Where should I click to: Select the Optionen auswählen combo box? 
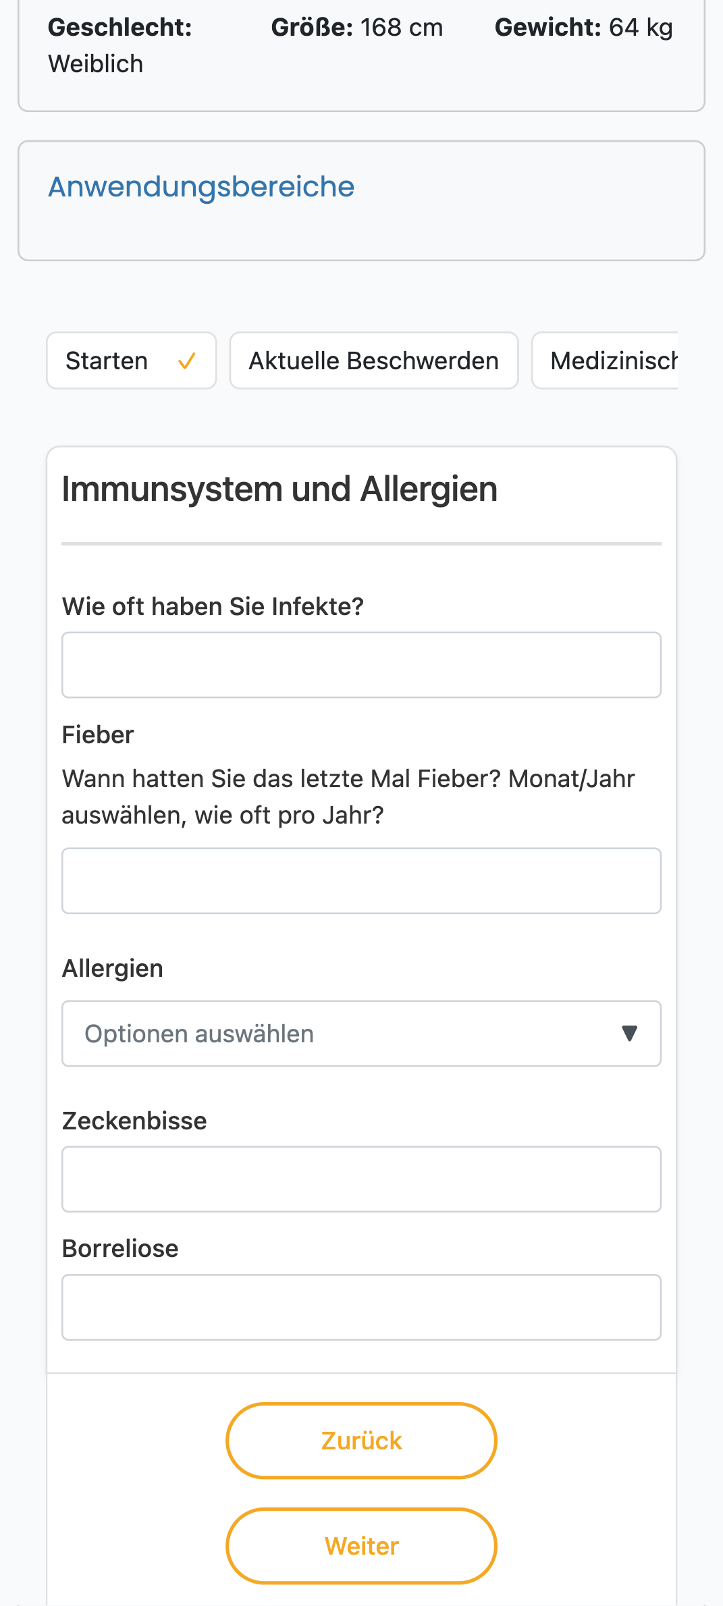361,1034
